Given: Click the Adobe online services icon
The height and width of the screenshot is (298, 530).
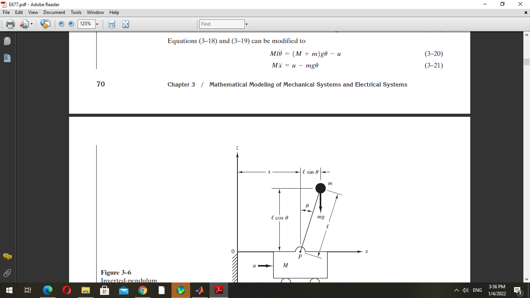Looking at the screenshot, I should pyautogui.click(x=45, y=24).
